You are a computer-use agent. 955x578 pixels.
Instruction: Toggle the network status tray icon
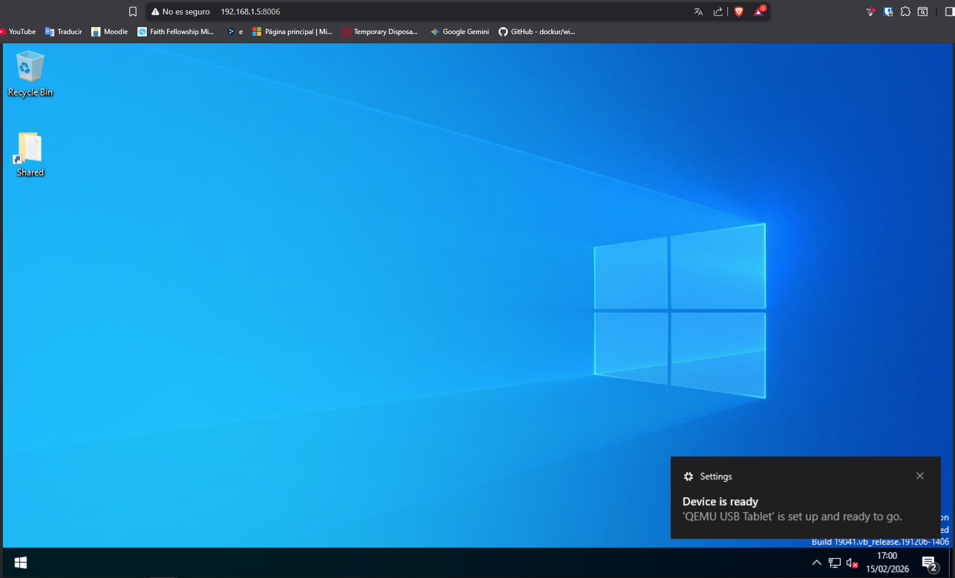[834, 562]
